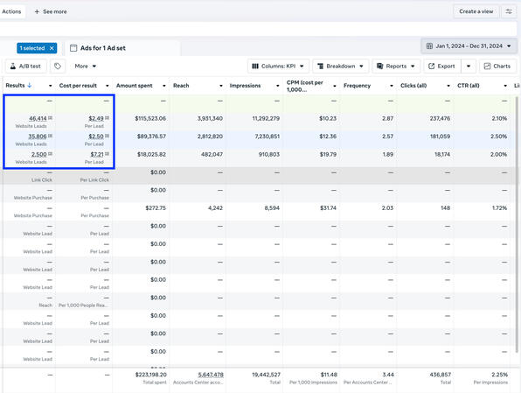Open the date range Jan 1 – Dec 31, 2024
Screen dimensions: 521x393
[469, 46]
